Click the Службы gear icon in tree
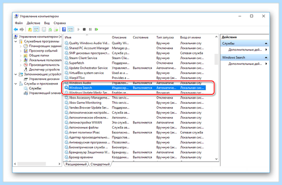 coord(26,88)
